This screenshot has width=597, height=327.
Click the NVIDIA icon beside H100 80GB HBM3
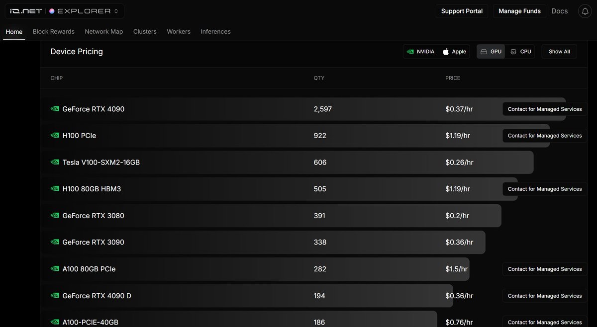point(55,189)
